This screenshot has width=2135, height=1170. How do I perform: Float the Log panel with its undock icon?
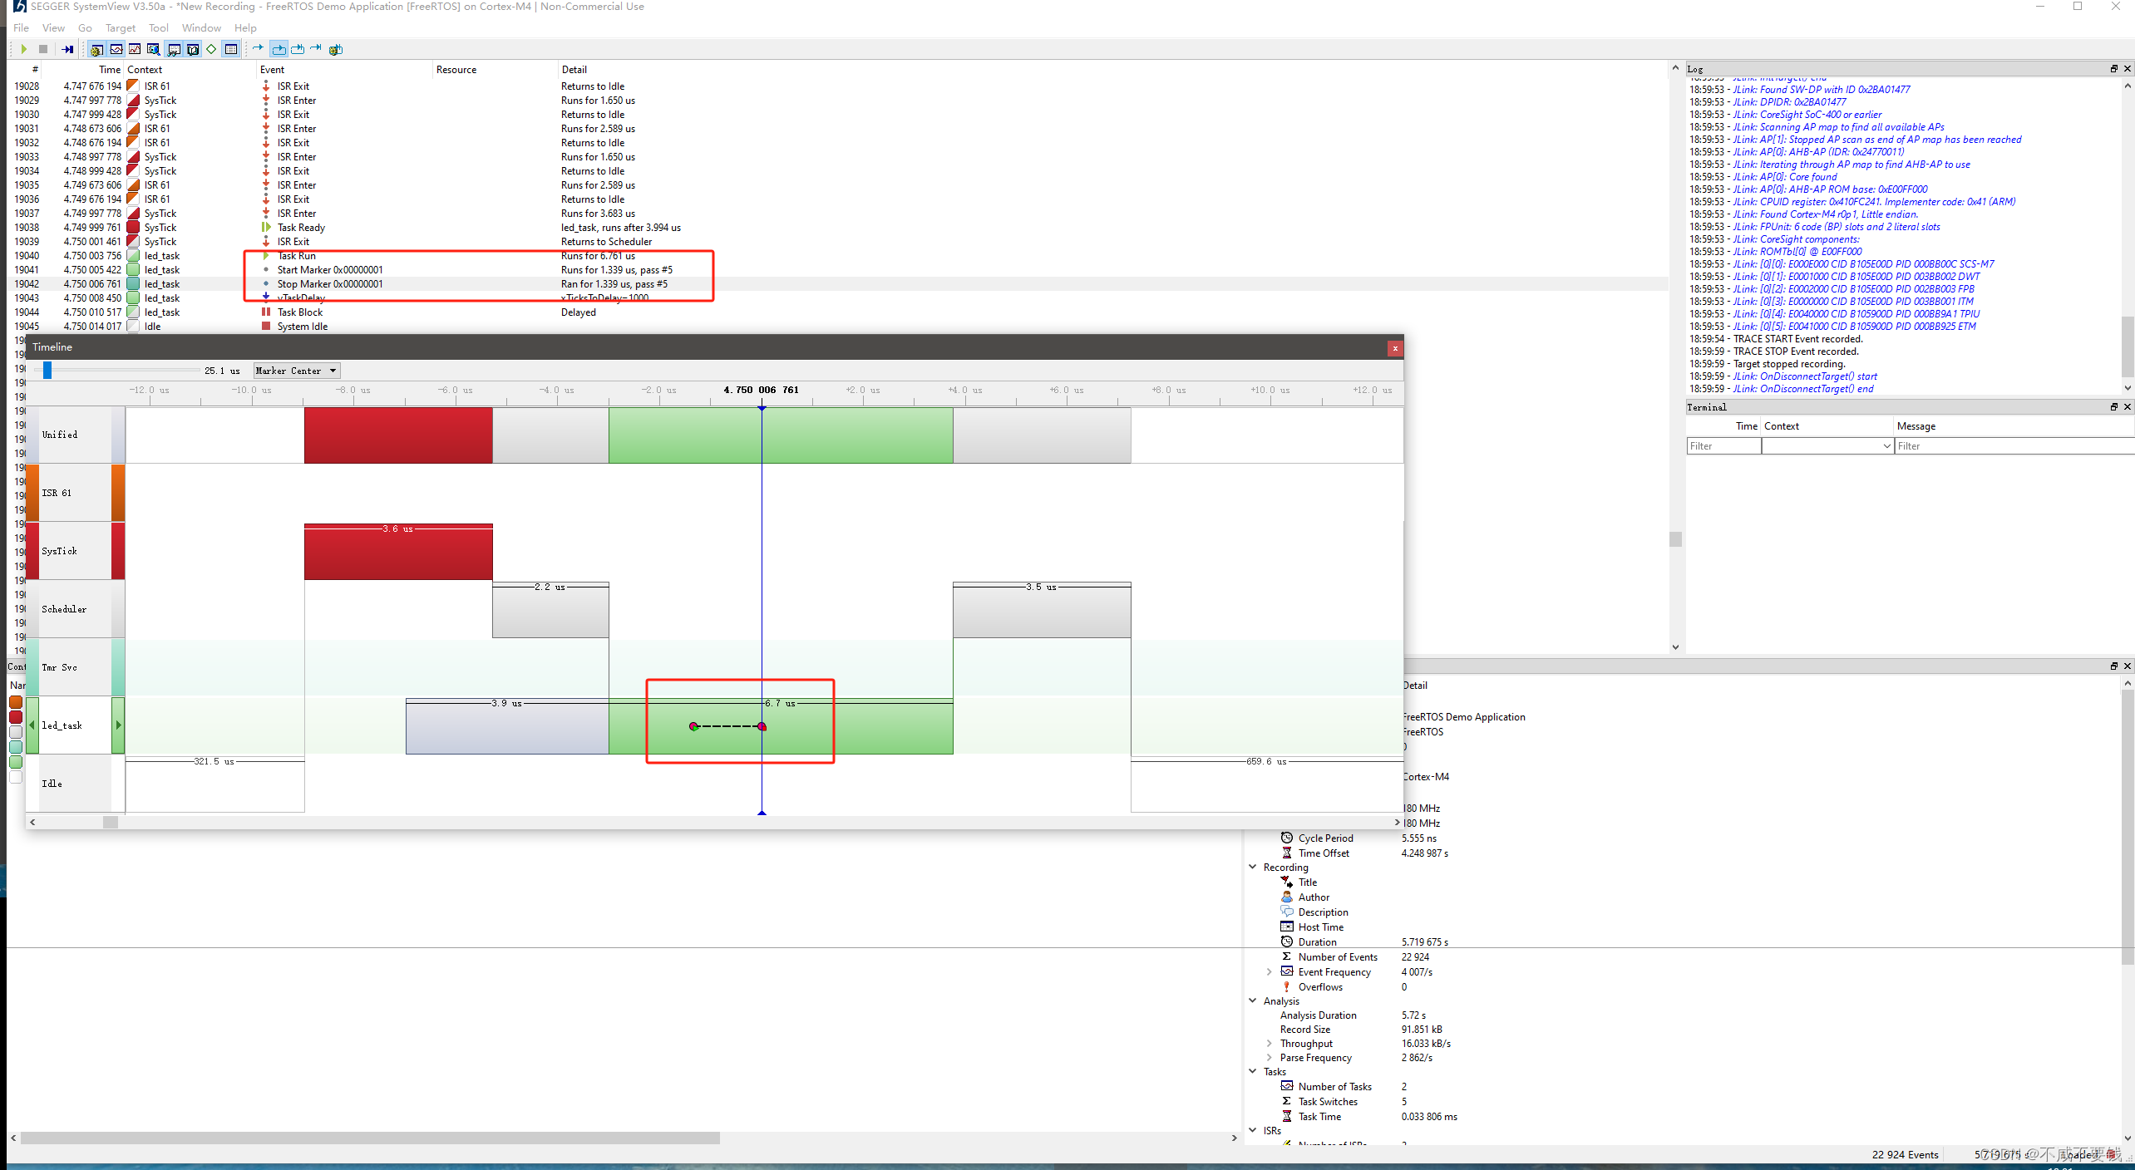pyautogui.click(x=2113, y=69)
